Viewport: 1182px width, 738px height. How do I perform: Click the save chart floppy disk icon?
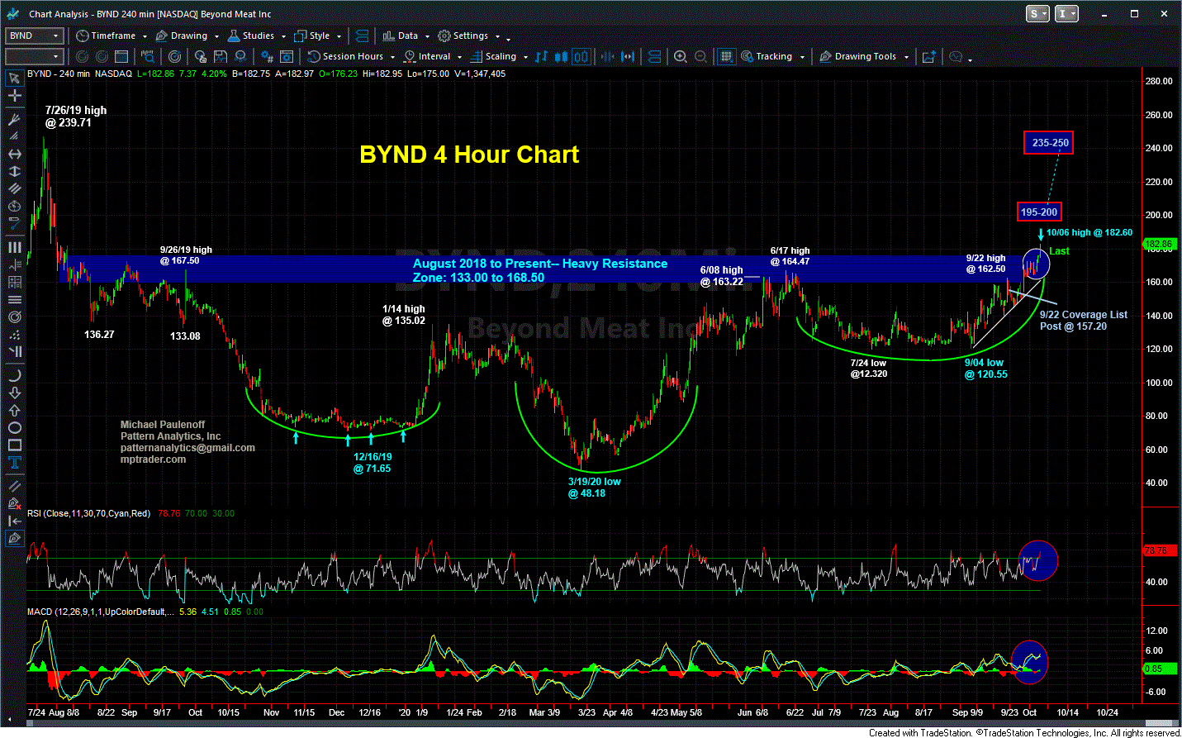point(221,56)
